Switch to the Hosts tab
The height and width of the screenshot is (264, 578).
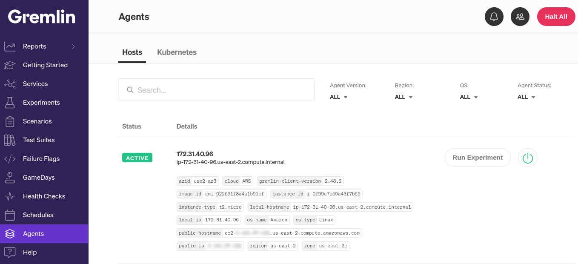click(x=132, y=52)
